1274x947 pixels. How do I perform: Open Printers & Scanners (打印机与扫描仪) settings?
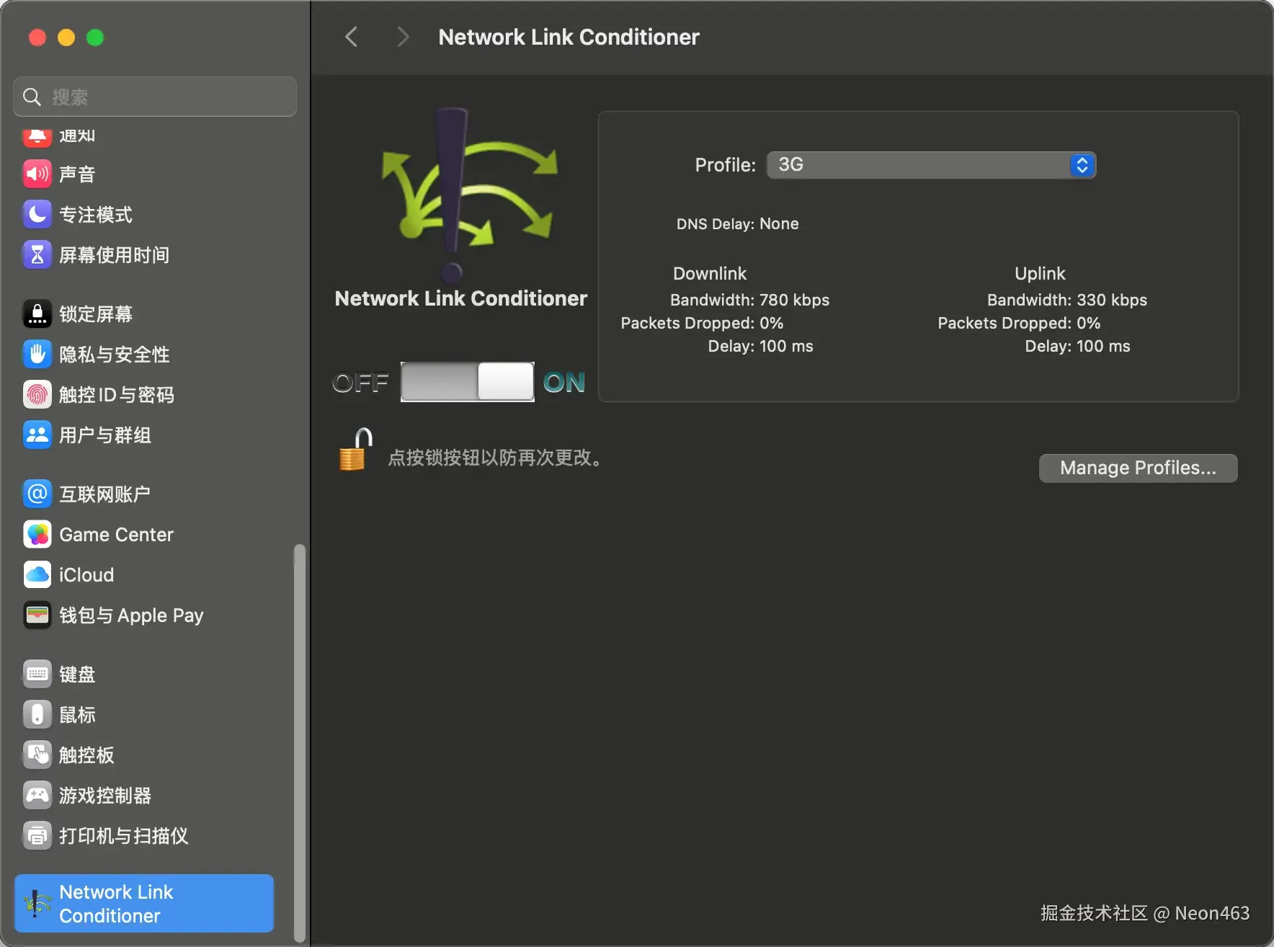144,835
